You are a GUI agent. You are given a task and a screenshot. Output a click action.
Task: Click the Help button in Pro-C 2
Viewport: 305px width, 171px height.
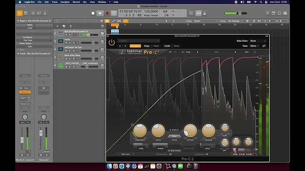[246, 52]
